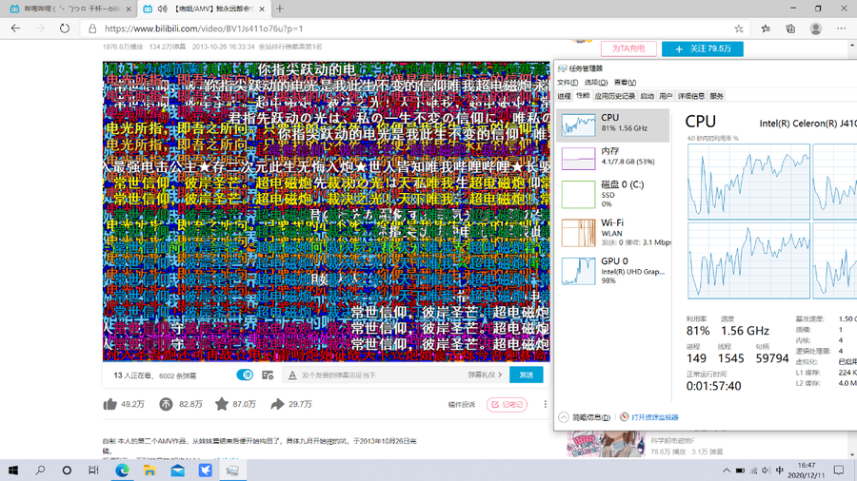Click the danmaku font style 'A' icon
The width and height of the screenshot is (857, 481).
click(292, 375)
